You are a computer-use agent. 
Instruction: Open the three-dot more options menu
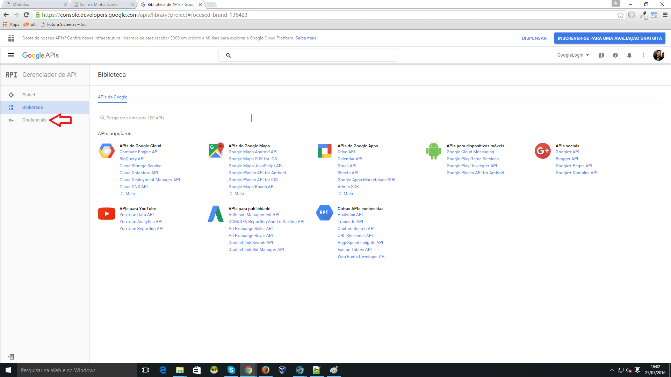click(x=643, y=55)
